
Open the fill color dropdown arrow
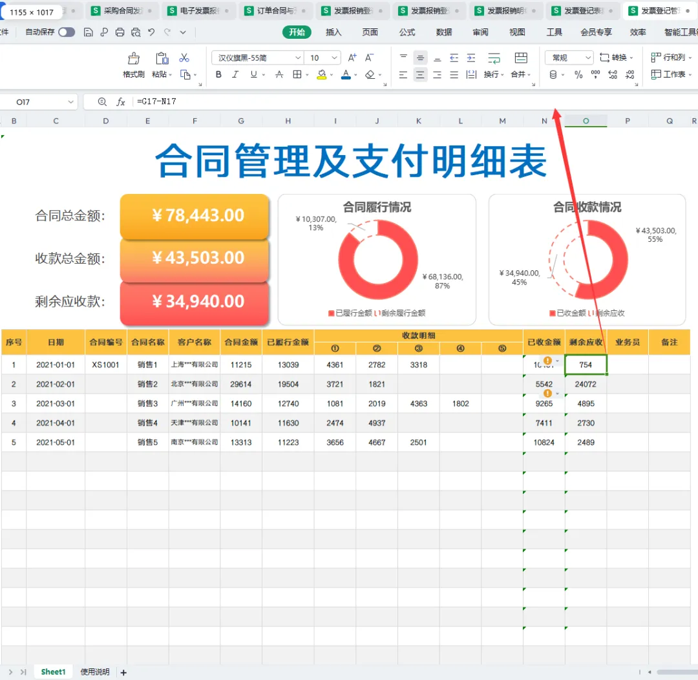[332, 75]
